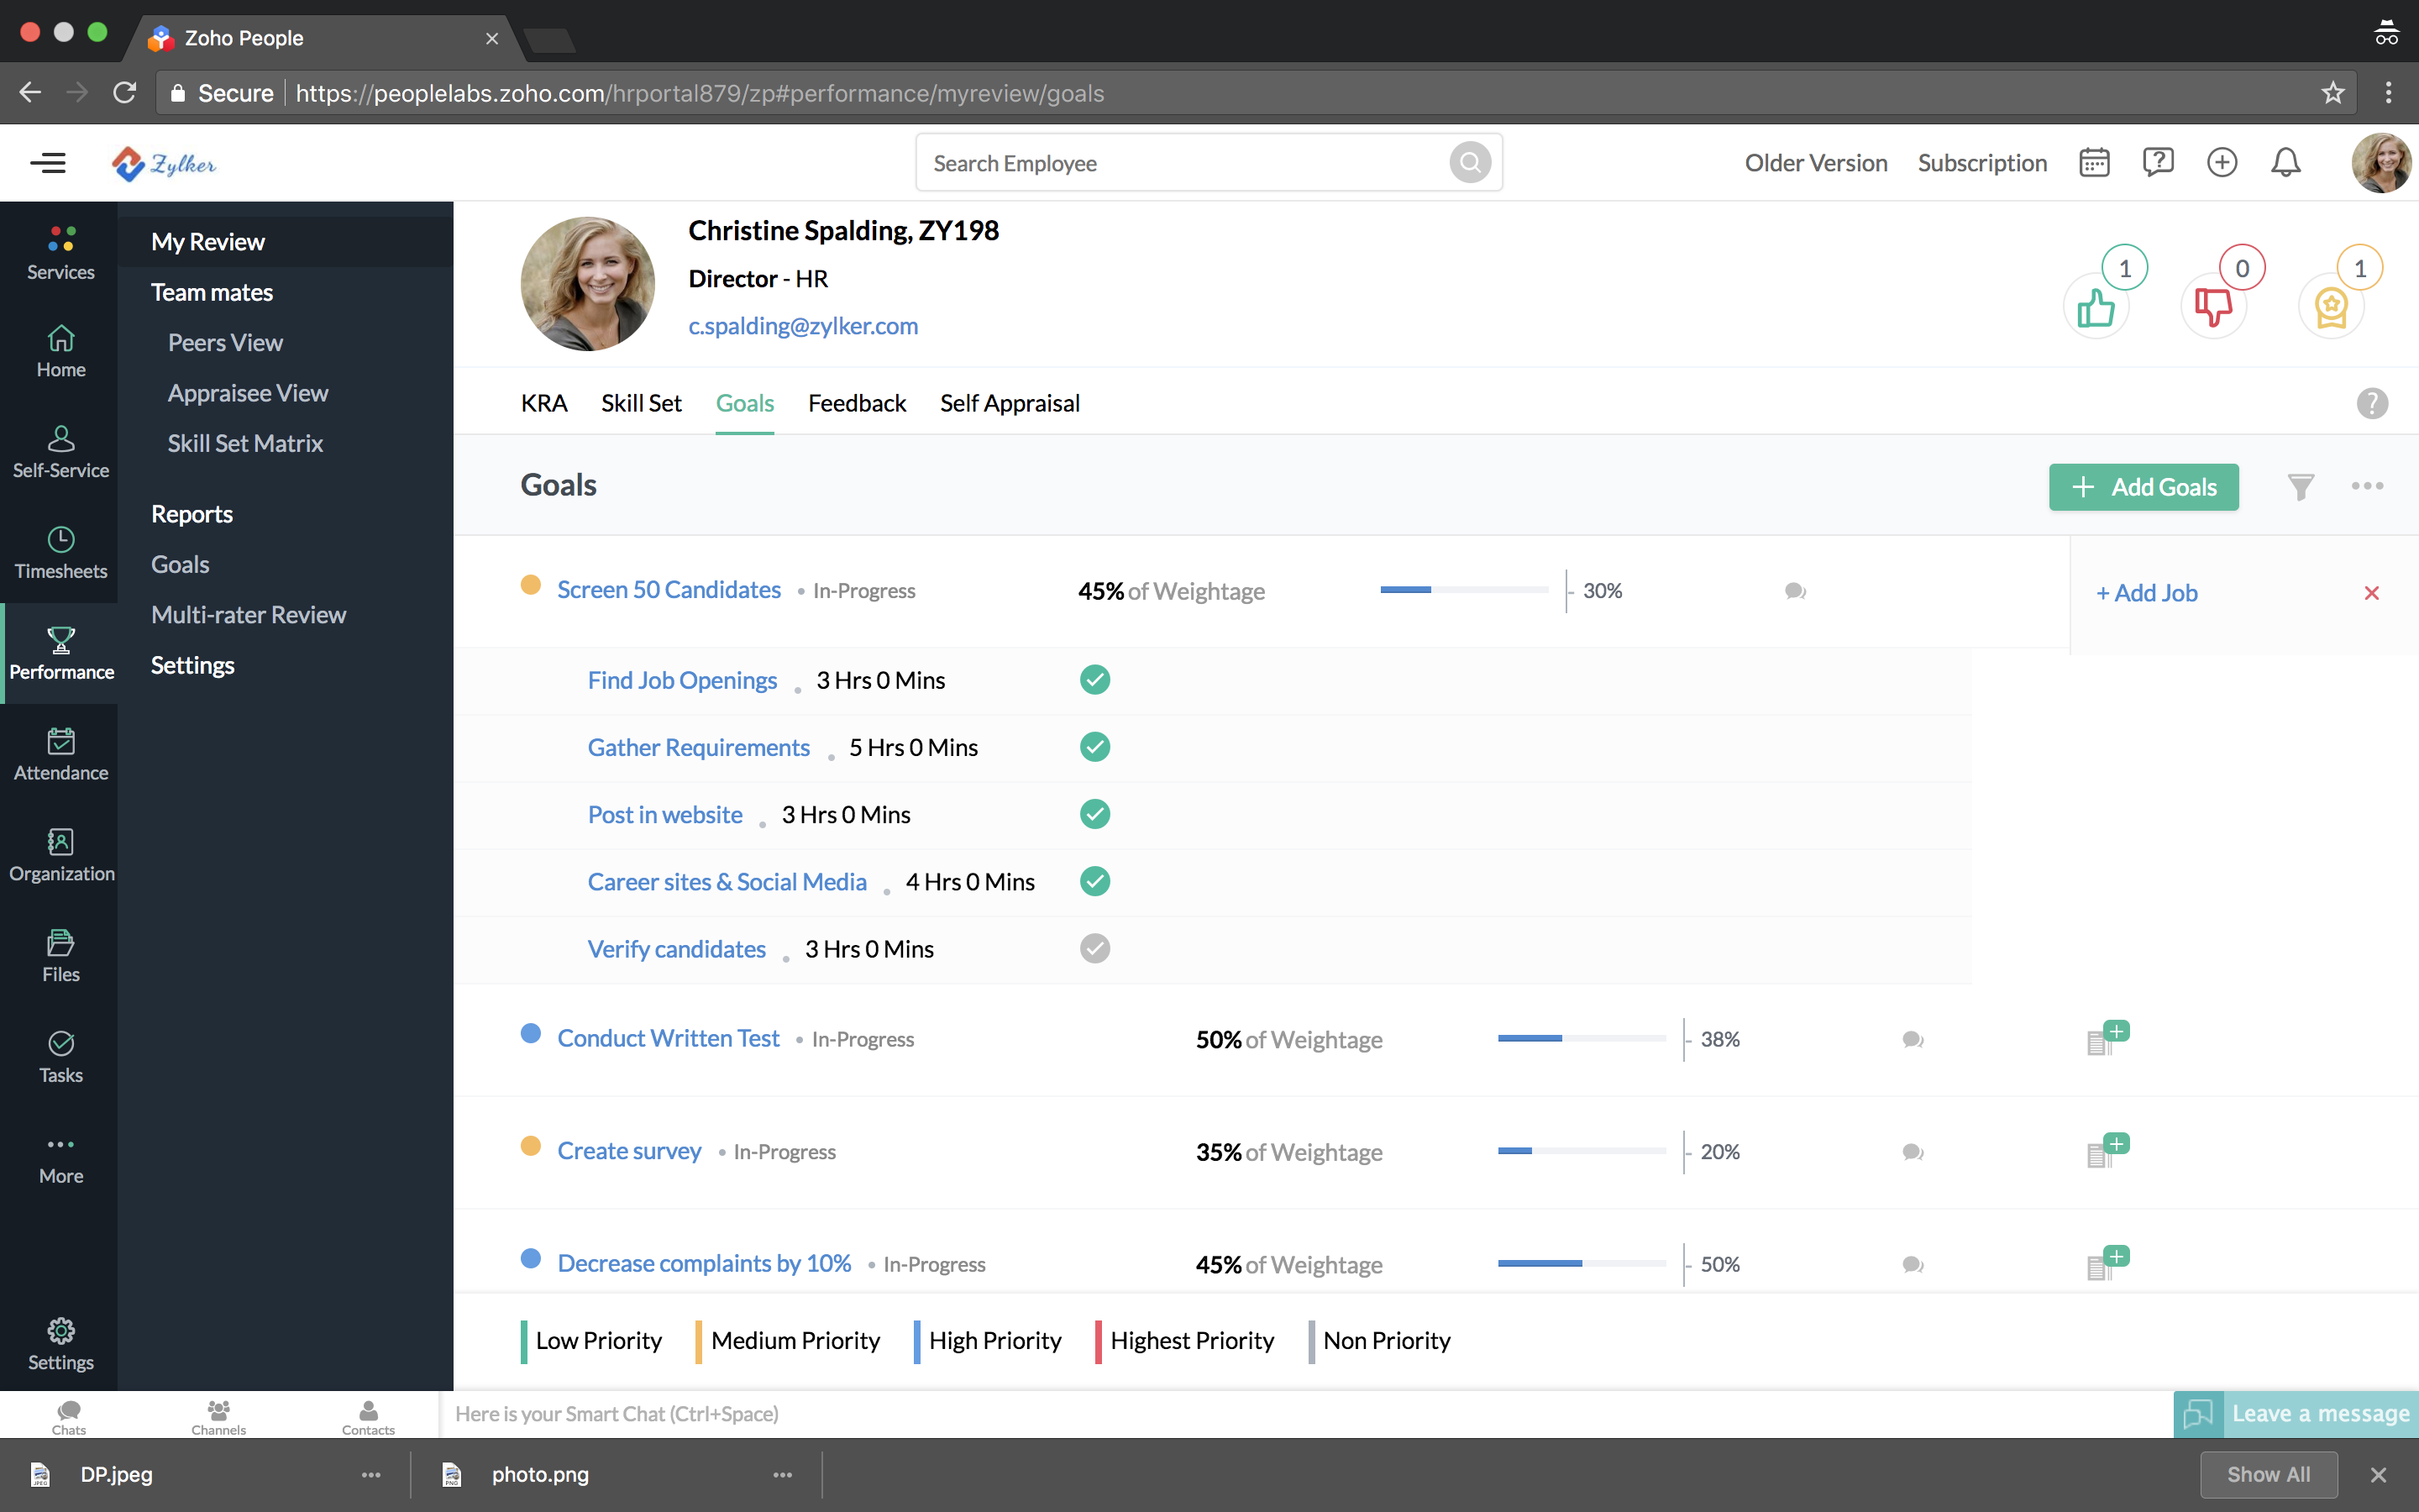Open the help question-mark icon near Self Appraisal
The image size is (2419, 1512).
(2372, 402)
